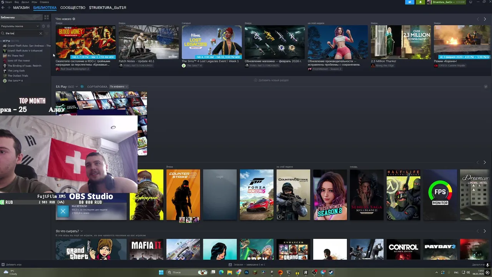Click the Windows taskbar search box
This screenshot has height=277, width=492.
tap(186, 272)
